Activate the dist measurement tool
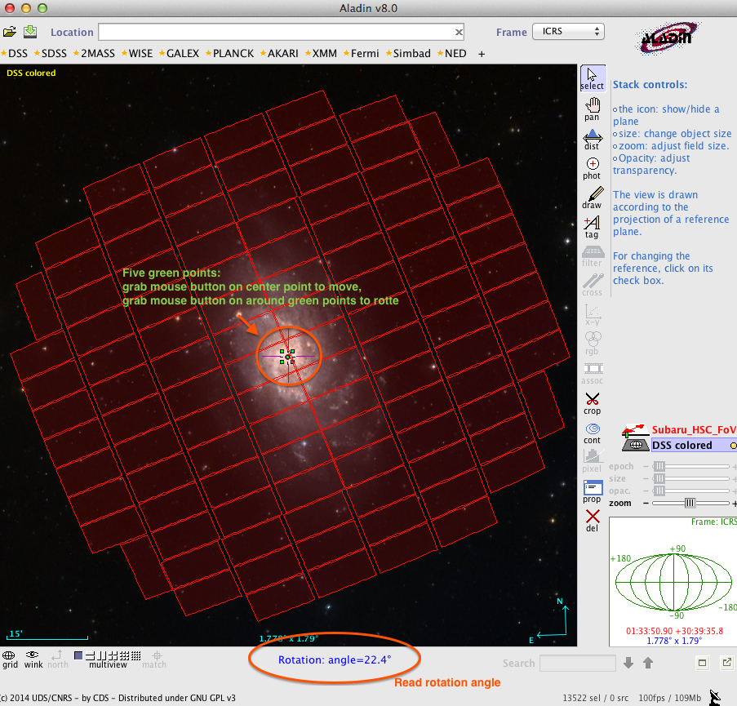The width and height of the screenshot is (737, 706). [x=592, y=139]
